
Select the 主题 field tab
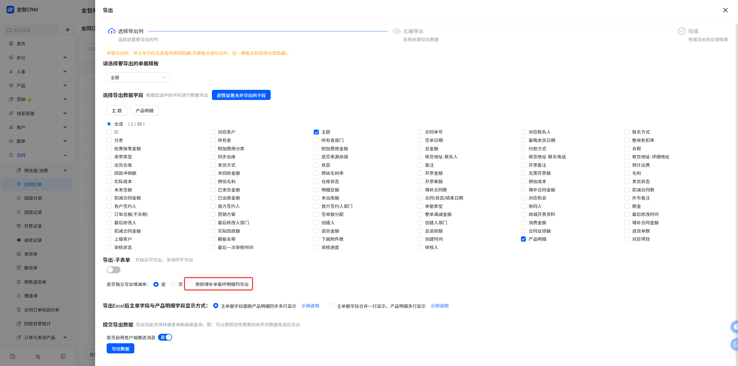tap(116, 111)
